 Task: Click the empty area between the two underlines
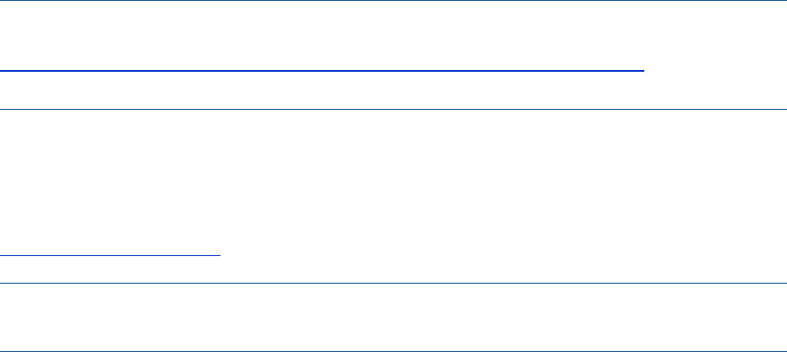pyautogui.click(x=393, y=182)
